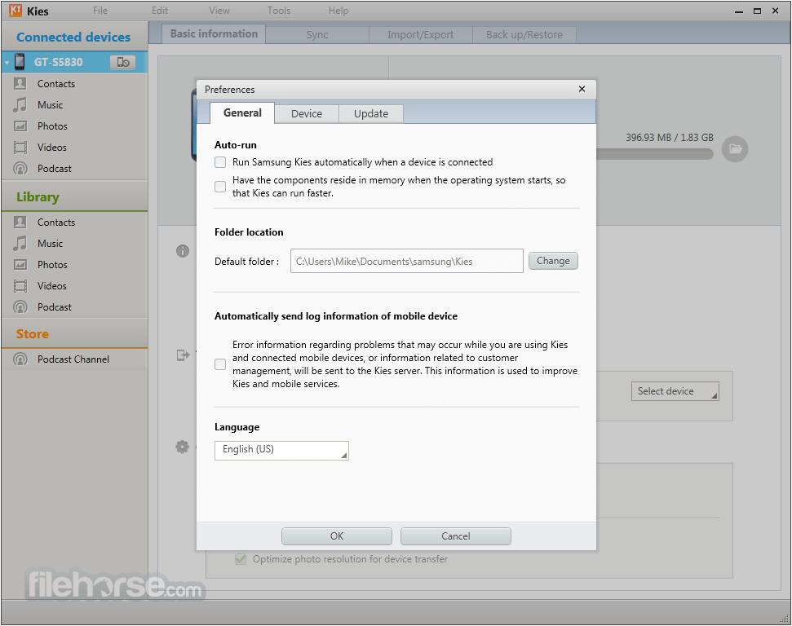The height and width of the screenshot is (626, 792).
Task: Open Library Contacts icon
Action: coord(20,223)
